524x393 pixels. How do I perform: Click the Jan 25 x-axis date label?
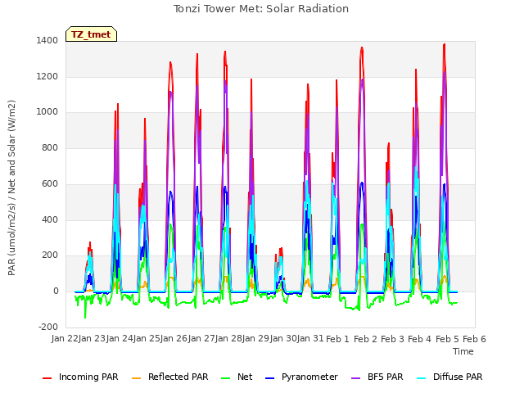click(x=147, y=338)
